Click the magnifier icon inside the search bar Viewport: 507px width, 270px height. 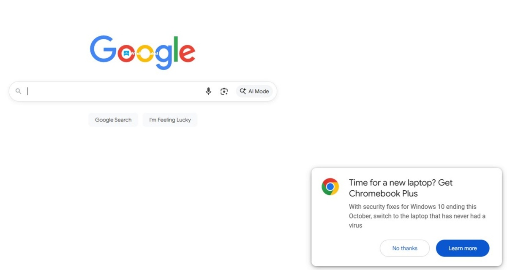coord(18,91)
